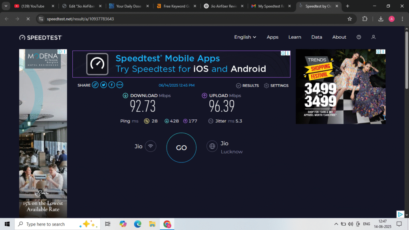Share the result on Facebook
This screenshot has height=230, width=409.
112,85
